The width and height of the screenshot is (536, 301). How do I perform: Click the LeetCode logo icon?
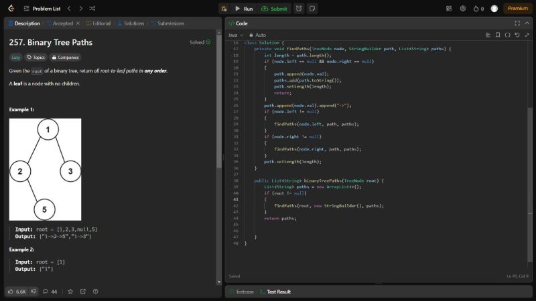[11, 8]
